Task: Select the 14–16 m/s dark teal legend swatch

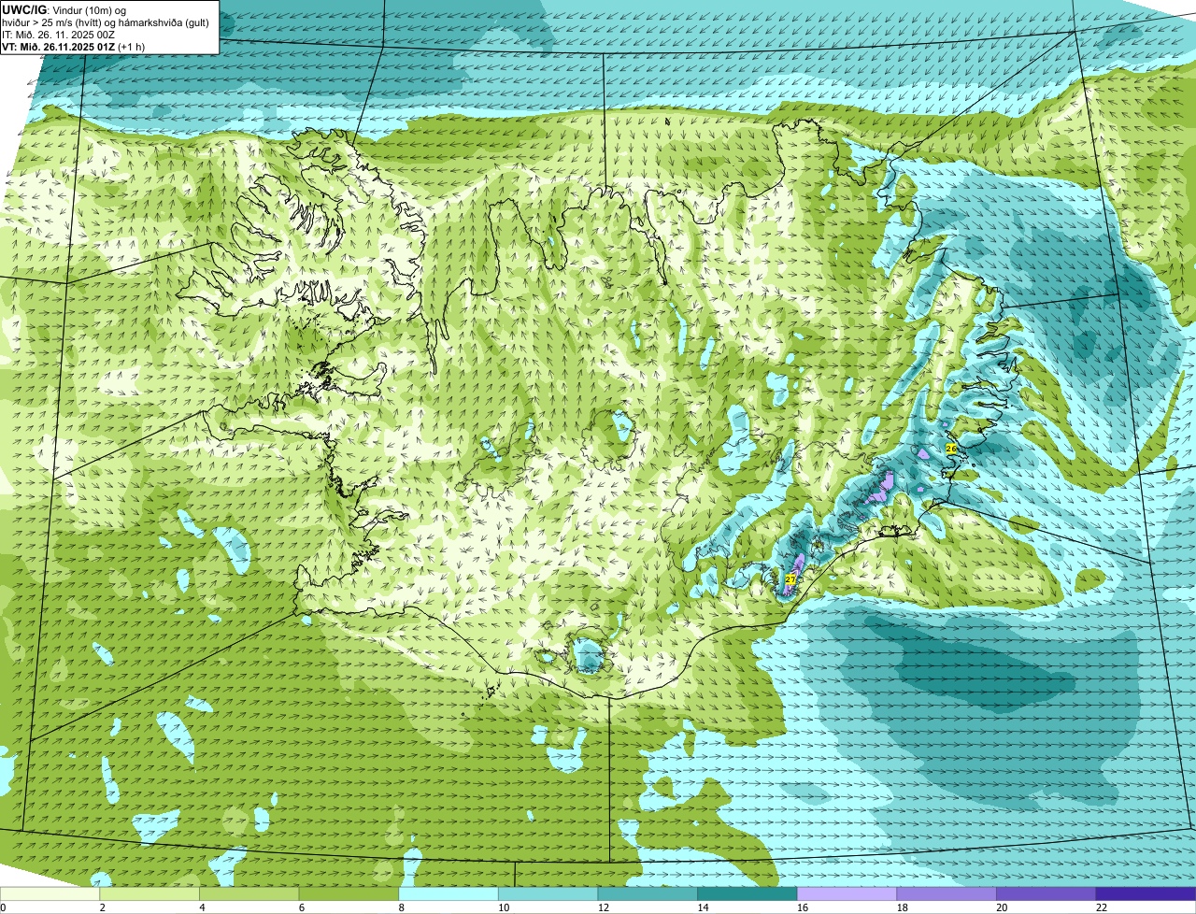Action: 747,893
